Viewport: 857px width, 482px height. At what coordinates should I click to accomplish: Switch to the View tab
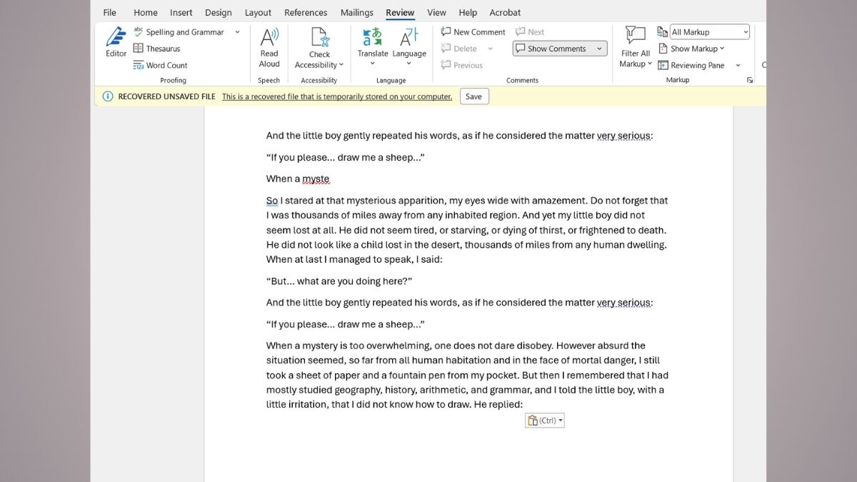coord(436,12)
